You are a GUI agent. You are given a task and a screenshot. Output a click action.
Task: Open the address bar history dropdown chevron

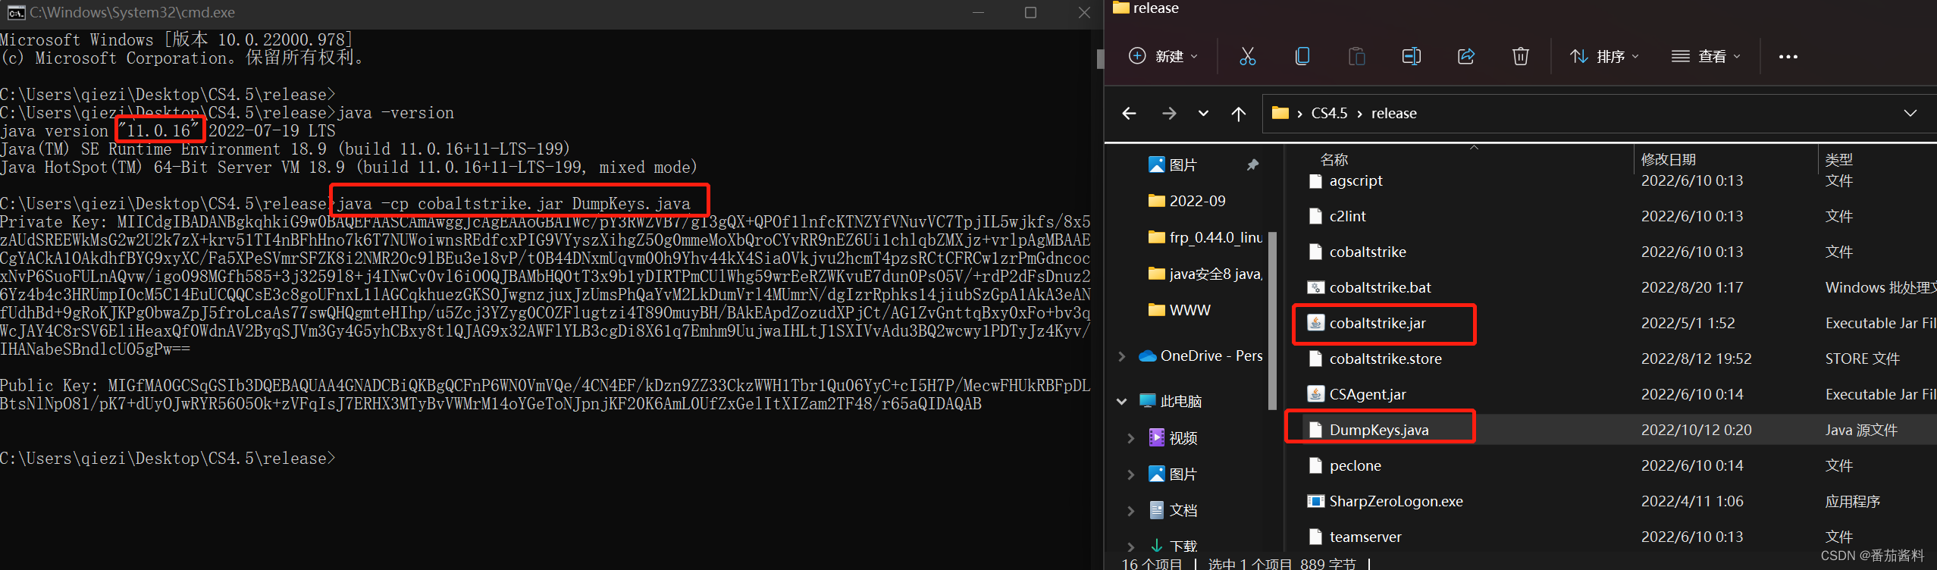(1910, 113)
